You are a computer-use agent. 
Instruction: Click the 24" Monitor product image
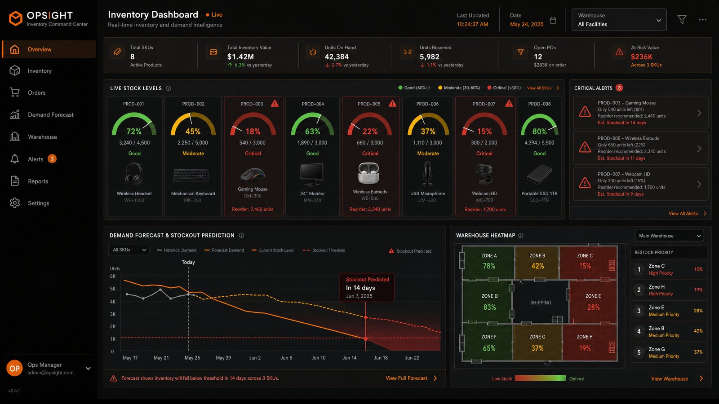click(x=312, y=175)
